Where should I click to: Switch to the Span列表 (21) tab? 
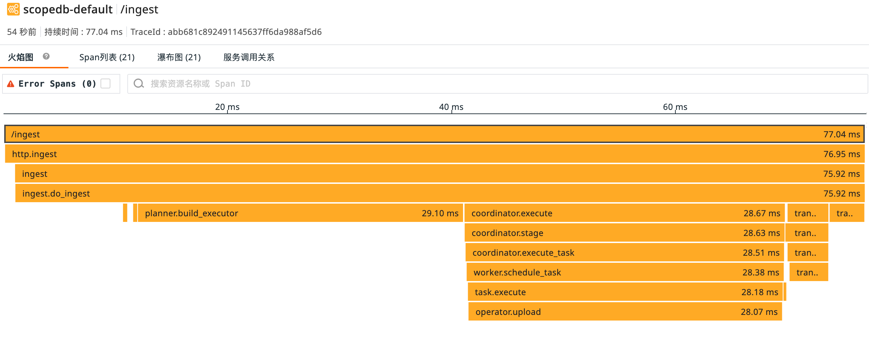coord(107,57)
